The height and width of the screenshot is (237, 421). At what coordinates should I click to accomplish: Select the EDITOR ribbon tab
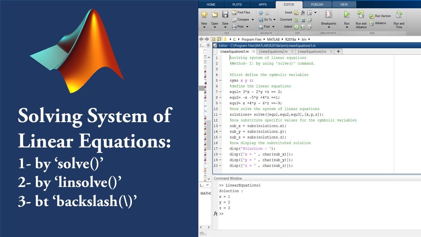tap(288, 5)
